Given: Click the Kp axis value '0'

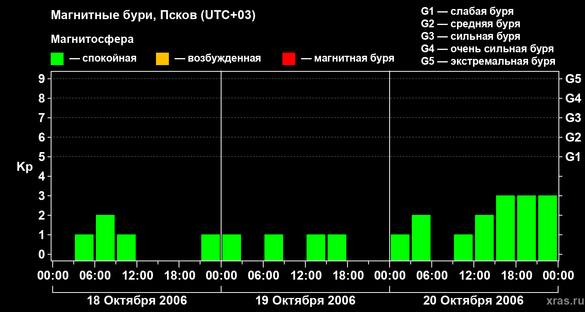Looking at the screenshot, I should click(42, 254).
